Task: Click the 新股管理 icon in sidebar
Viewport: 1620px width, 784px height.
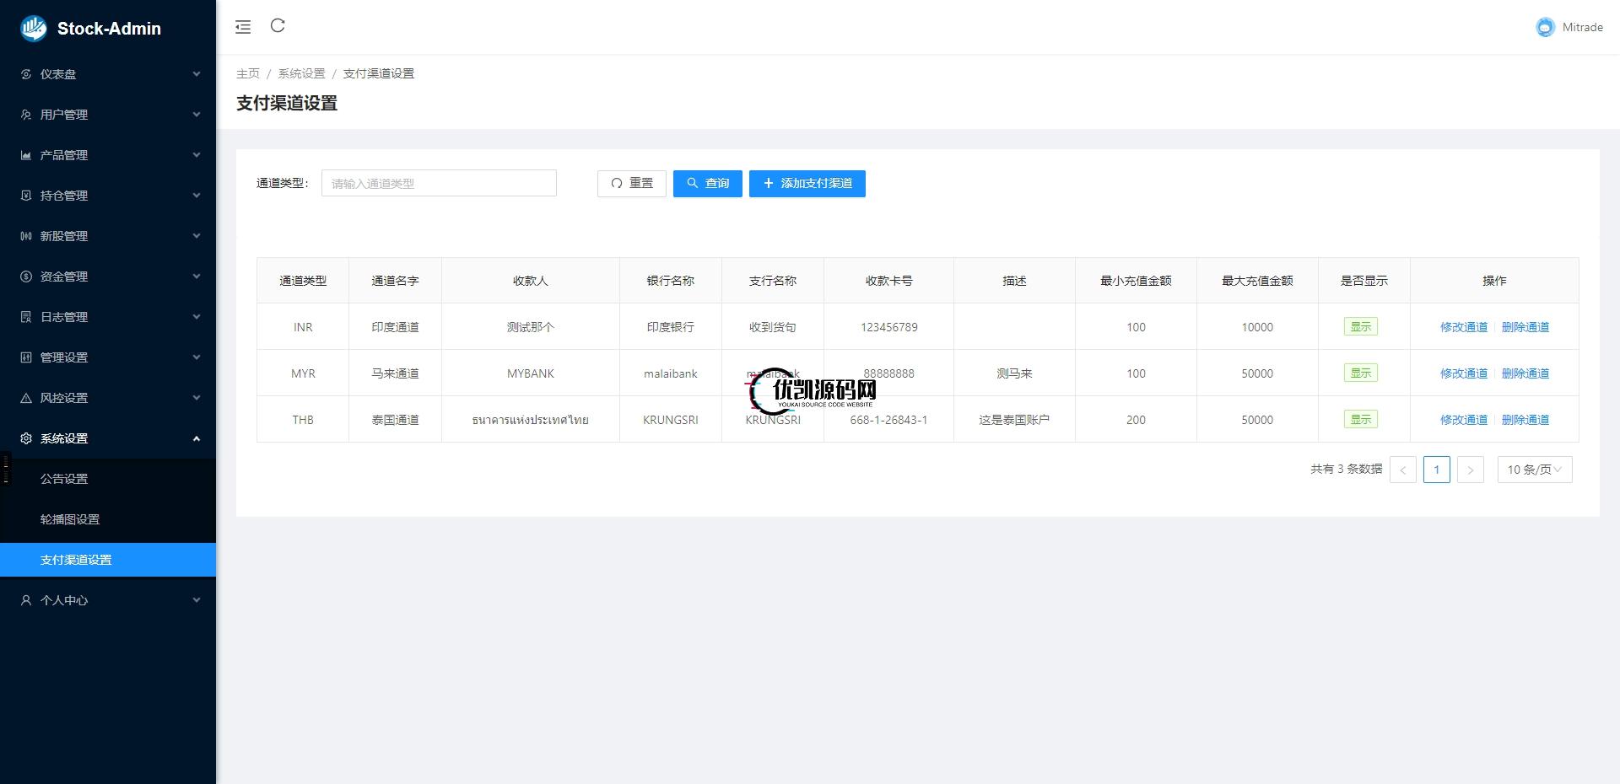Action: pyautogui.click(x=24, y=236)
